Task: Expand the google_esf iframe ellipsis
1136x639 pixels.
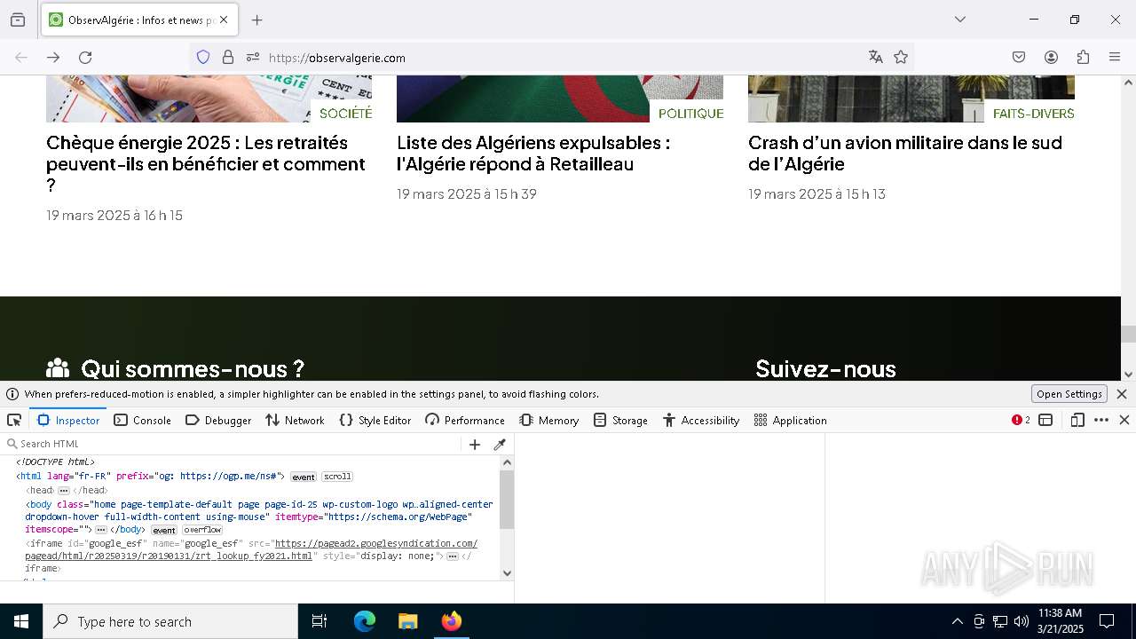Action: tap(453, 556)
